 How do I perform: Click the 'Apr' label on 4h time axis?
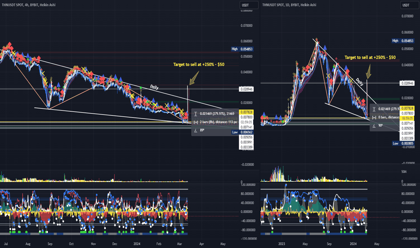tap(202, 244)
